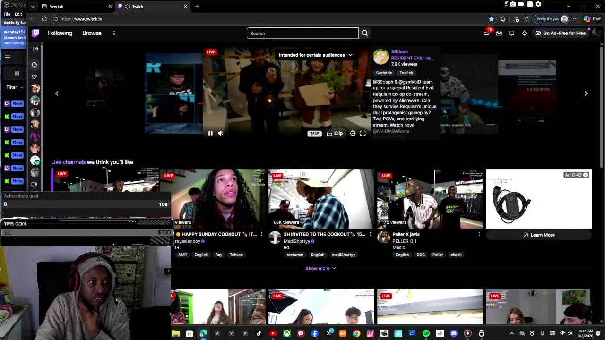This screenshot has height=340, width=605.
Task: Click the Taiwan tag
Action: click(x=236, y=255)
